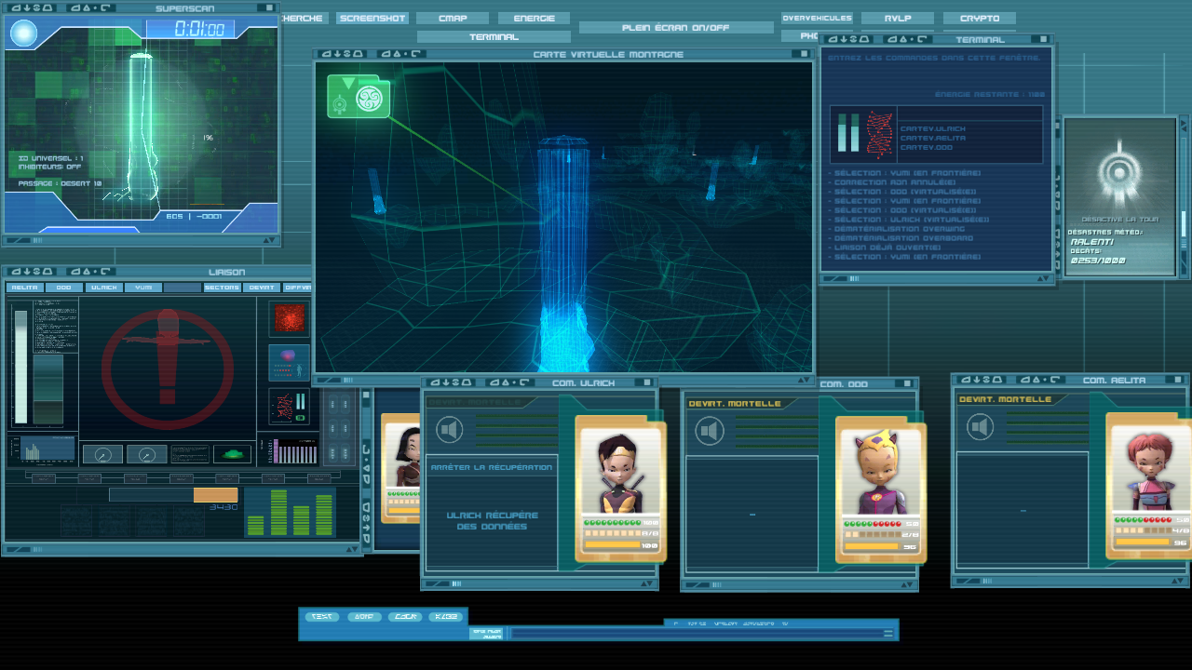Open the Crypto menu button

pos(980,19)
